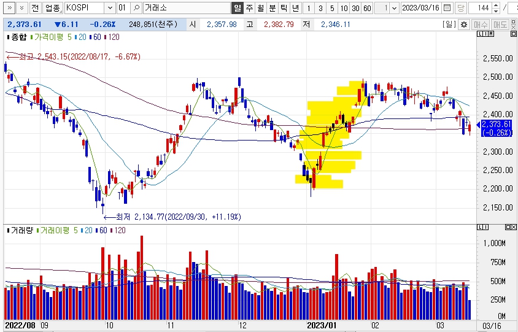This screenshot has width=518, height=332.
Task: Click the double right-arrow expand button
Action: [9, 8]
